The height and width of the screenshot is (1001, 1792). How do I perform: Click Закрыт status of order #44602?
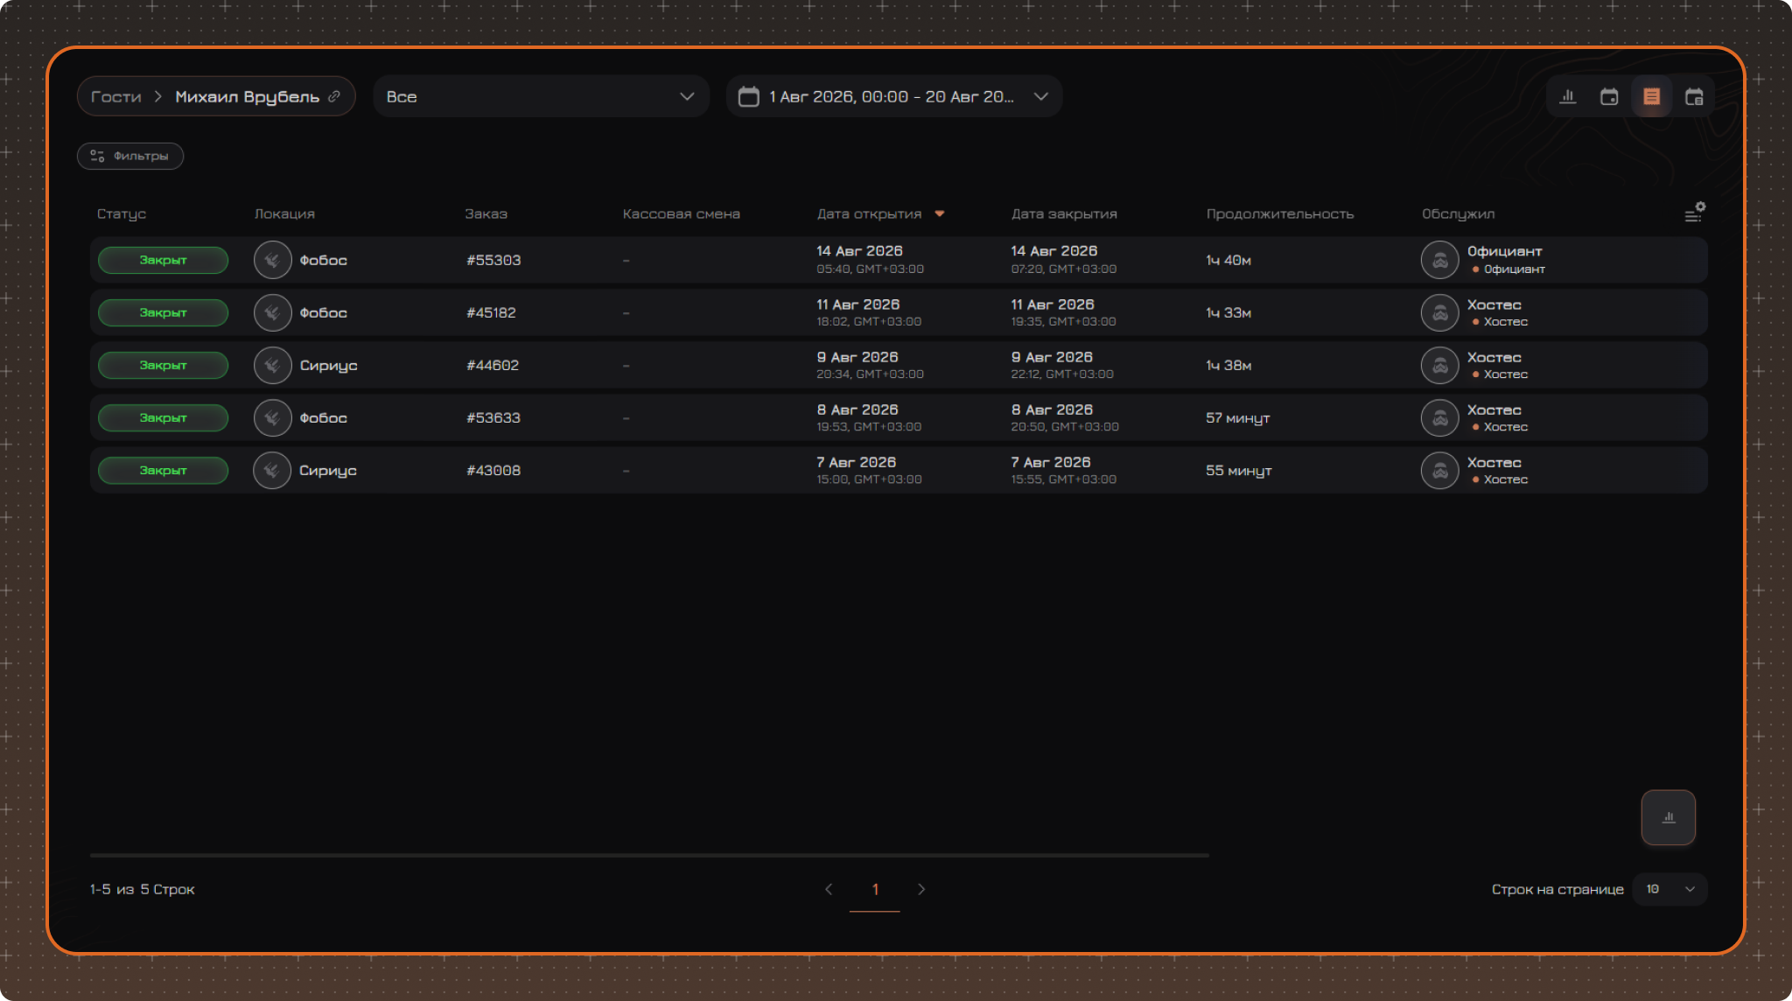point(163,365)
